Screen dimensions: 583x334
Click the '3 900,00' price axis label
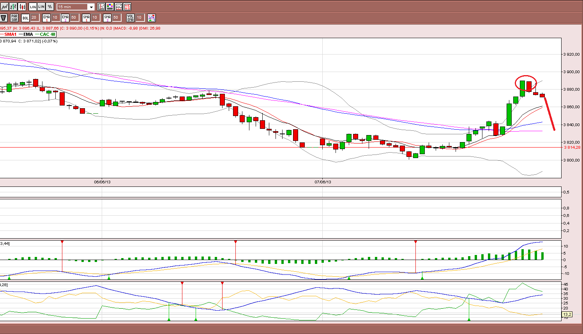[572, 72]
